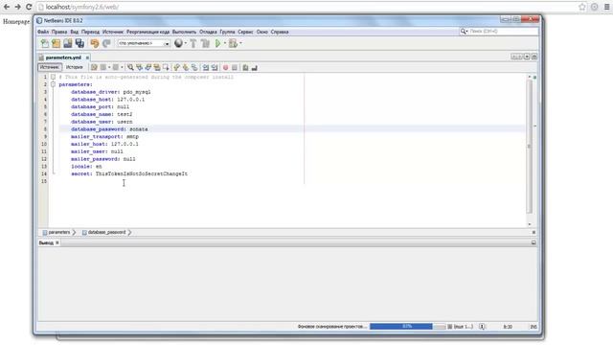Open the Run Project dropdown arrow
The width and height of the screenshot is (613, 345).
(225, 43)
